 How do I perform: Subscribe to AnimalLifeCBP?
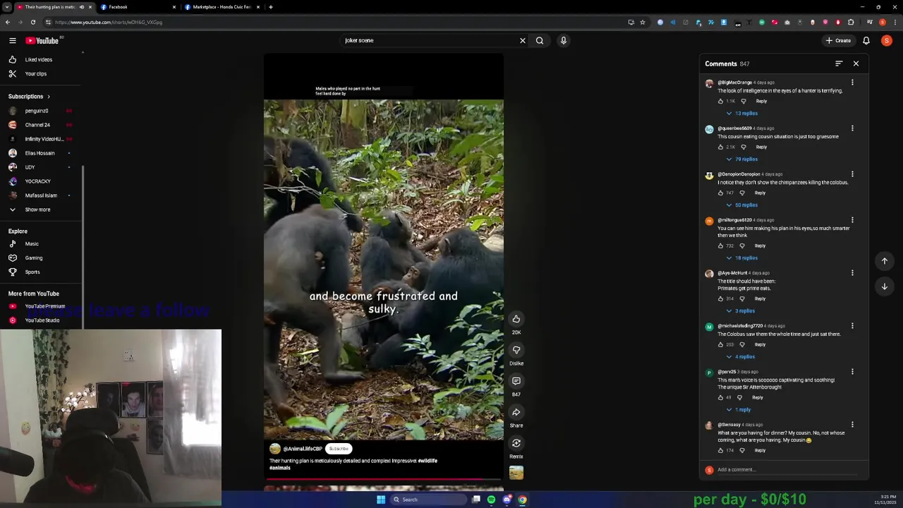pyautogui.click(x=339, y=449)
